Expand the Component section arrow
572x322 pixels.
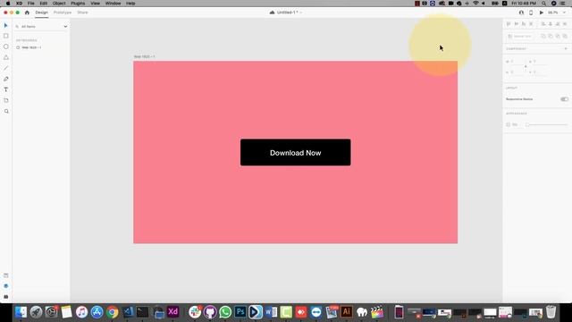click(566, 48)
